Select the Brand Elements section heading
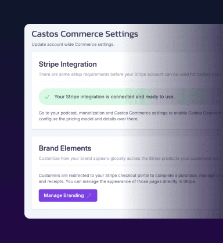Image resolution: width=223 pixels, height=243 pixels. (x=65, y=148)
